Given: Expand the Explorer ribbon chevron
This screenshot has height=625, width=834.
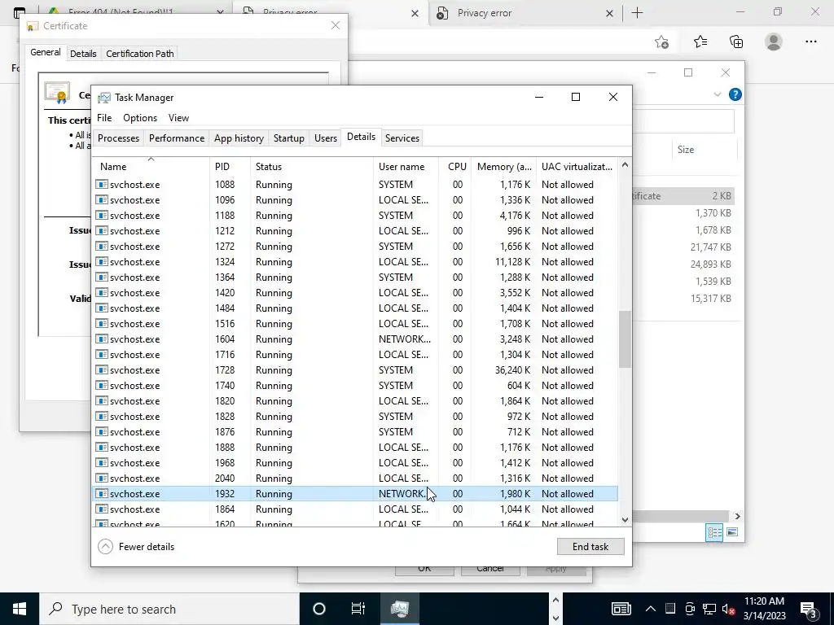Looking at the screenshot, I should 717,94.
